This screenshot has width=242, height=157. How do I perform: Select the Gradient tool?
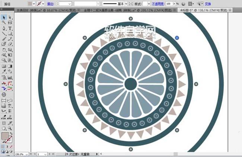point(10,66)
